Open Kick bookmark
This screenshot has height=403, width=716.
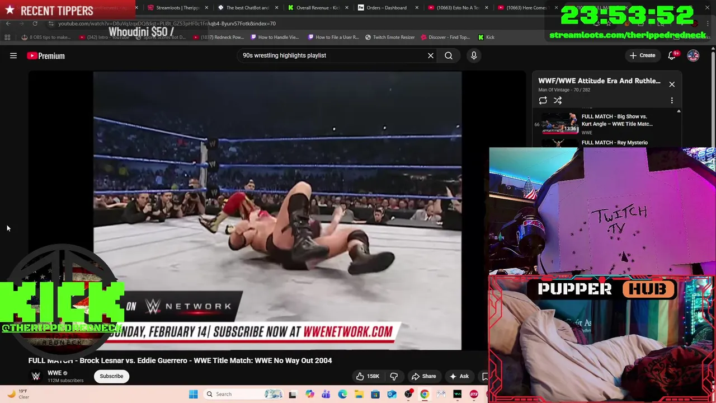click(x=486, y=38)
